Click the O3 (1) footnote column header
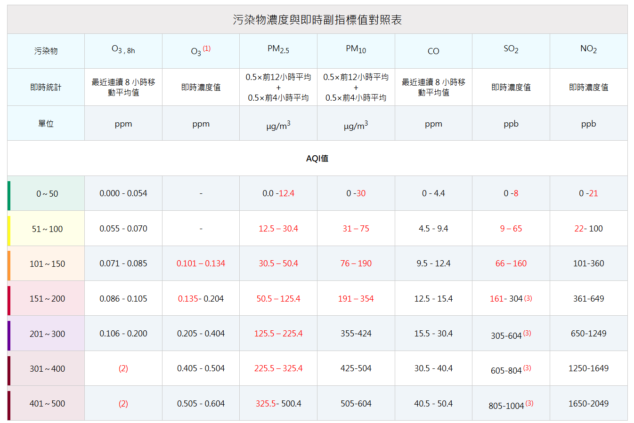The height and width of the screenshot is (423, 634). point(201,51)
